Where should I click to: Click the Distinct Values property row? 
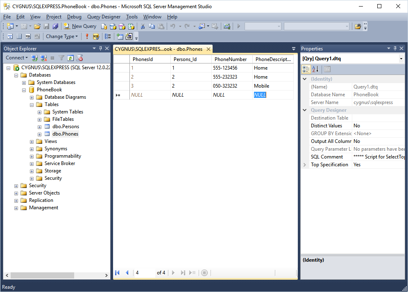click(x=356, y=126)
